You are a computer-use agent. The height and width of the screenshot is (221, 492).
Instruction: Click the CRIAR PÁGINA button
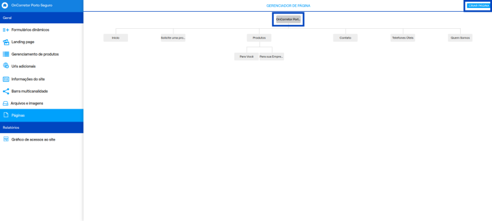coord(477,6)
